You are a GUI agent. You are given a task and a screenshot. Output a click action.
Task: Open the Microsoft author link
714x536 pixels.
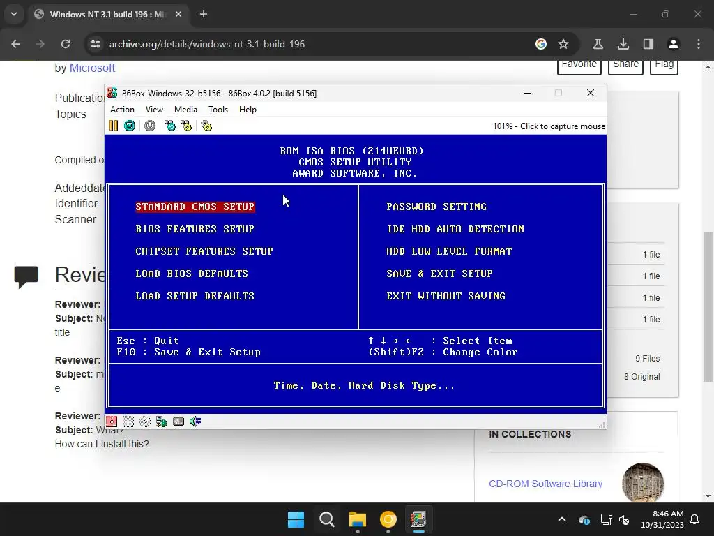click(x=92, y=68)
